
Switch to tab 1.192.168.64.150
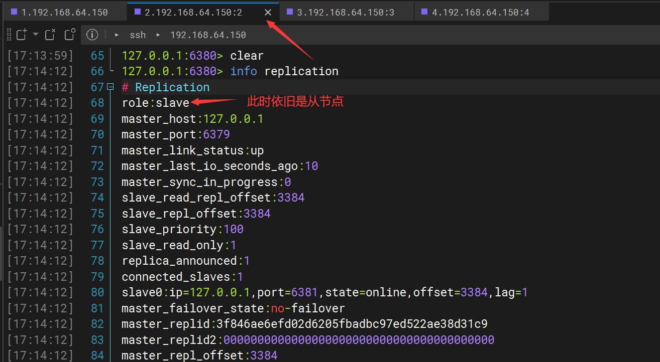(x=65, y=12)
